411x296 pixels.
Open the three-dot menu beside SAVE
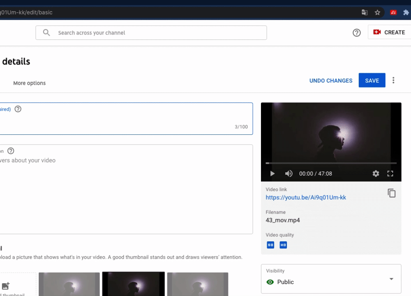pyautogui.click(x=393, y=80)
